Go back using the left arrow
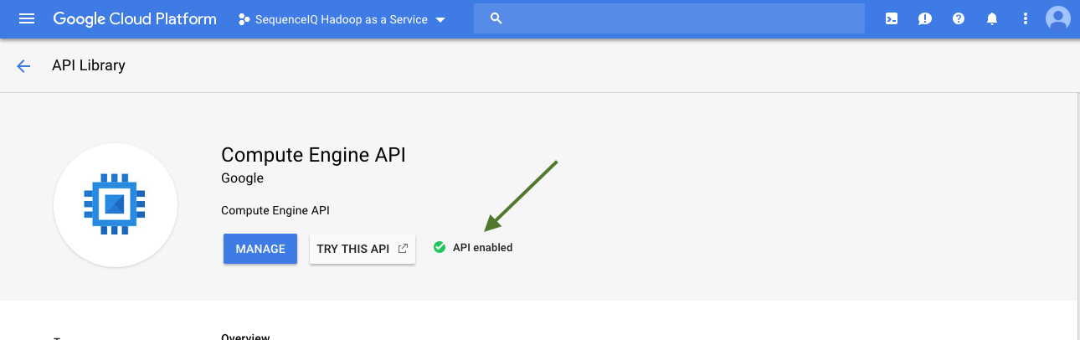 click(23, 66)
